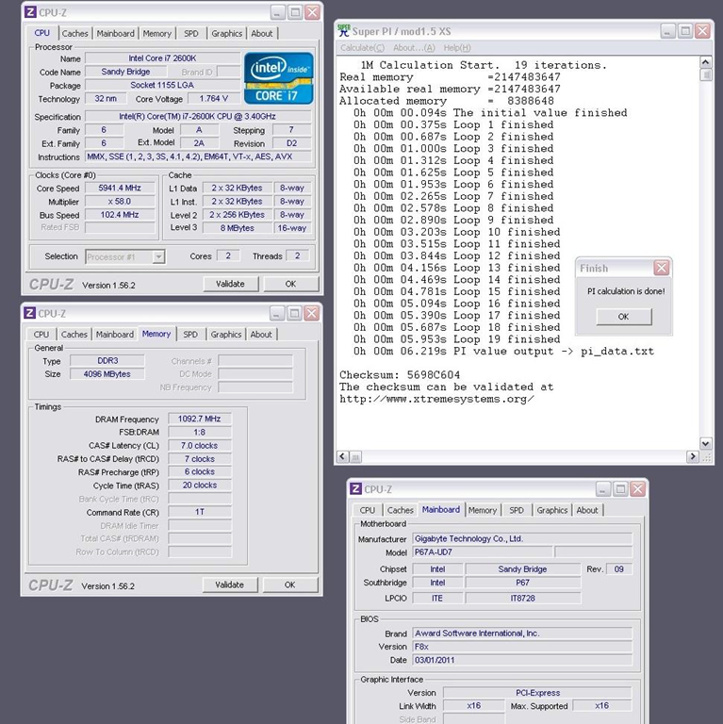The image size is (723, 724).
Task: Select the SPD tab in the top CPU-Z window
Action: click(x=191, y=33)
